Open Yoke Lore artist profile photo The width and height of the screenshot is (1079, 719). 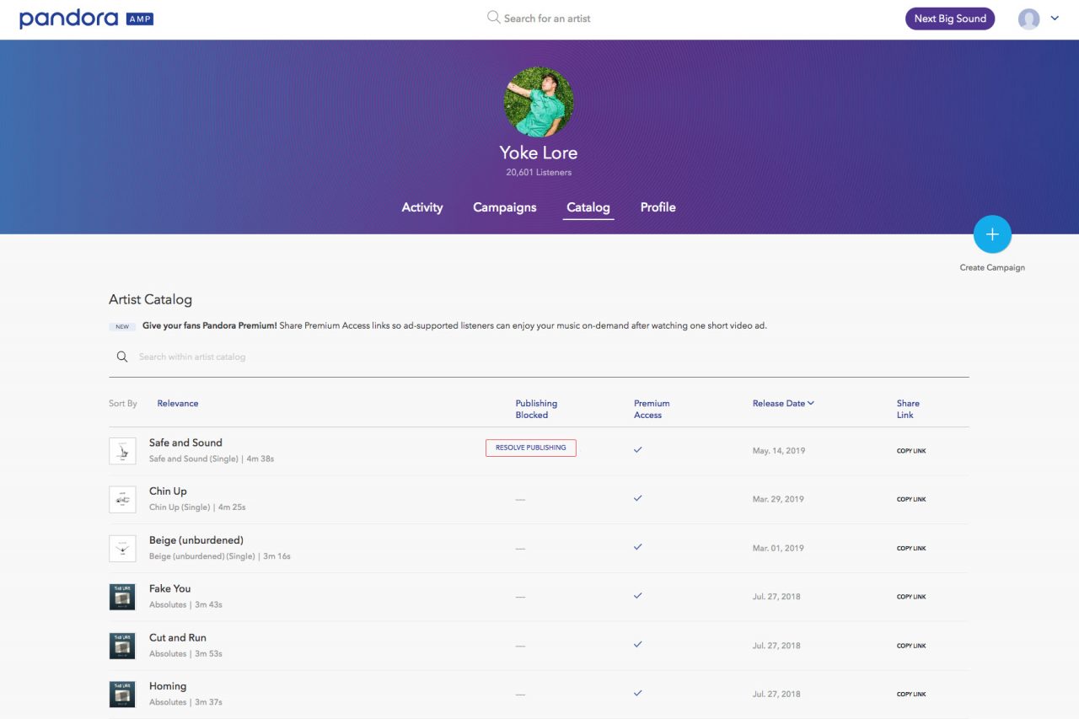[x=539, y=101]
